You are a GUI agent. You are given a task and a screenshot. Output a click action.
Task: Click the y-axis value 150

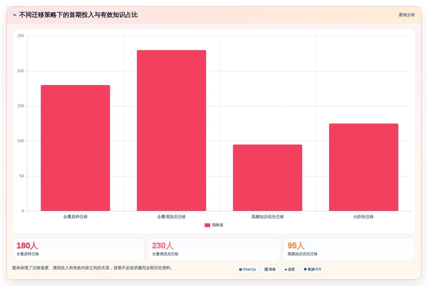[x=21, y=106]
